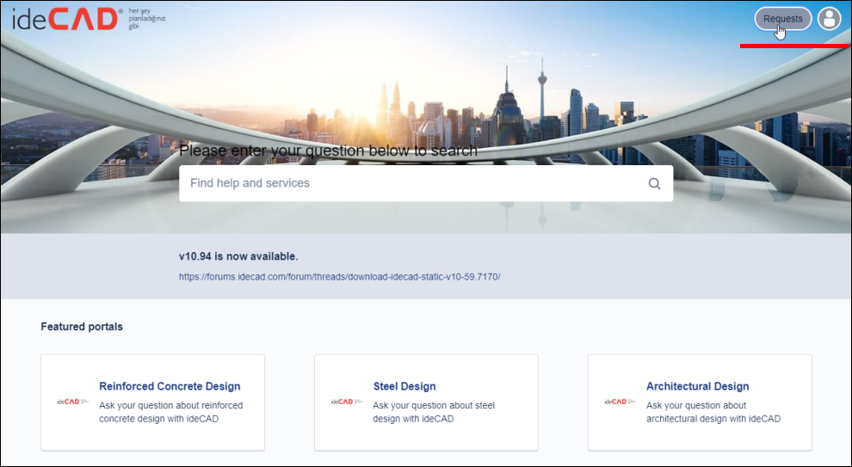
Task: Click reinforced concrete design description text
Action: click(170, 412)
